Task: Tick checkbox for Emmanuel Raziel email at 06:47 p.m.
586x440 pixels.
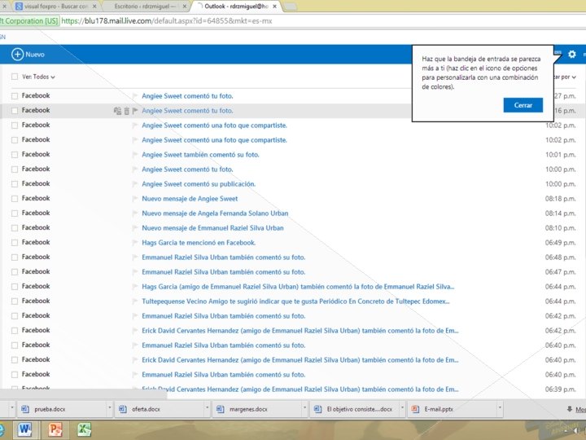Action: [15, 272]
